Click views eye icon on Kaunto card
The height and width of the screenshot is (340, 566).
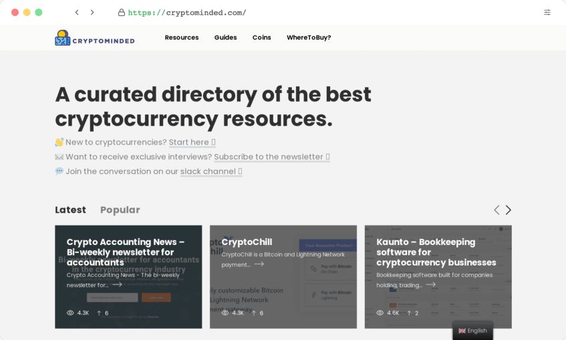[380, 313]
